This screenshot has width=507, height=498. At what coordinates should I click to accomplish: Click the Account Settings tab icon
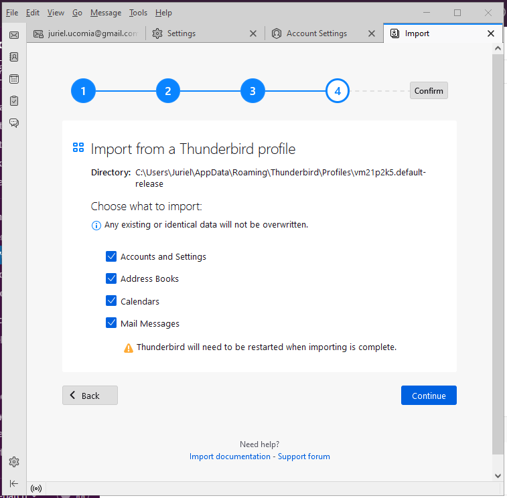(x=277, y=33)
